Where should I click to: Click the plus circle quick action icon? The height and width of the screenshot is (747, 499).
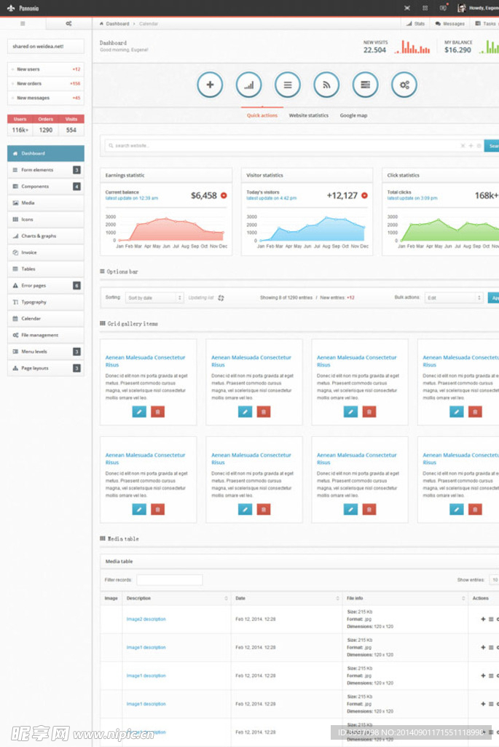click(x=210, y=85)
